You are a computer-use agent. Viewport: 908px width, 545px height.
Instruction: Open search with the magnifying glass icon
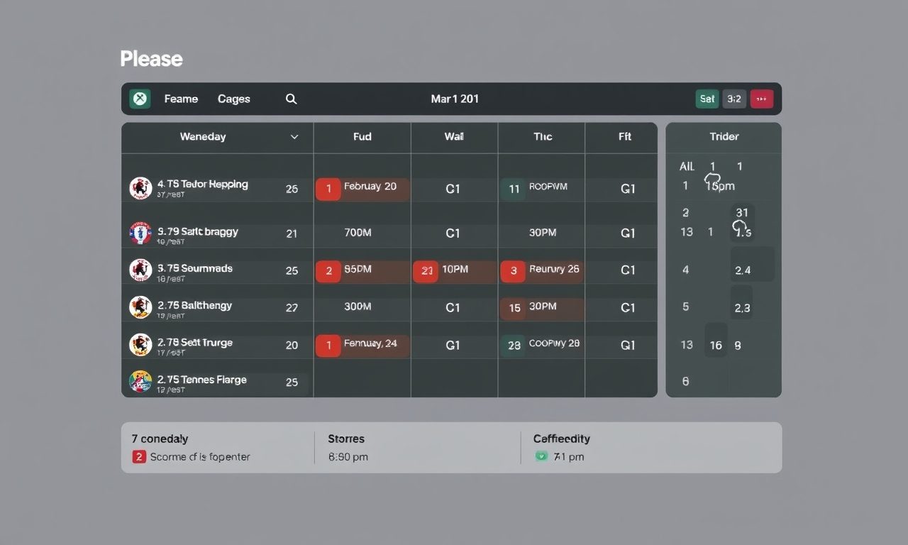(291, 99)
